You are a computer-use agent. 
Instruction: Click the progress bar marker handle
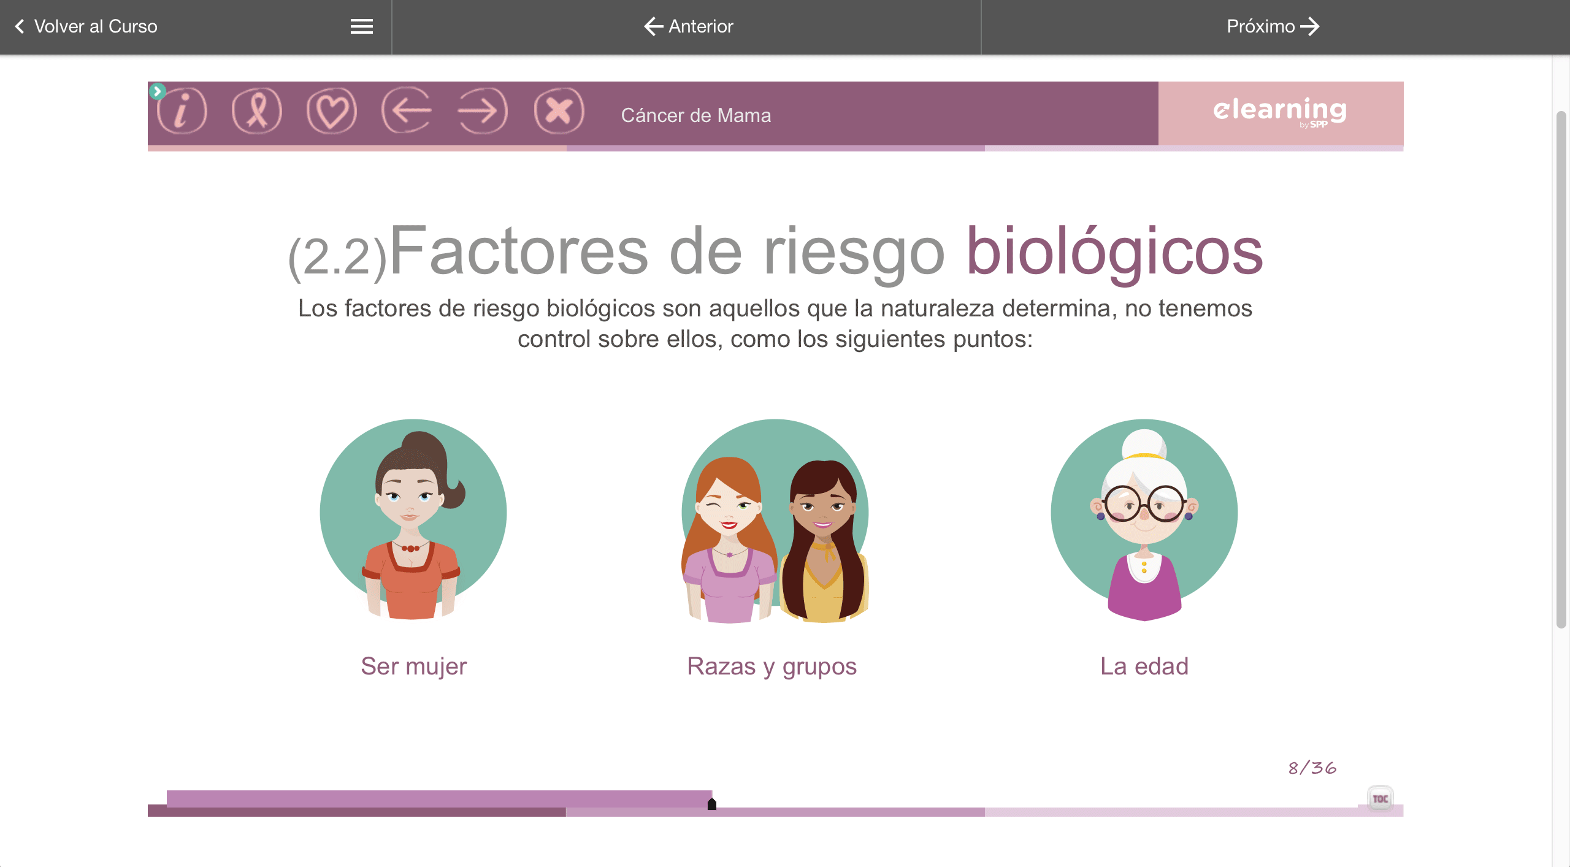pyautogui.click(x=712, y=804)
